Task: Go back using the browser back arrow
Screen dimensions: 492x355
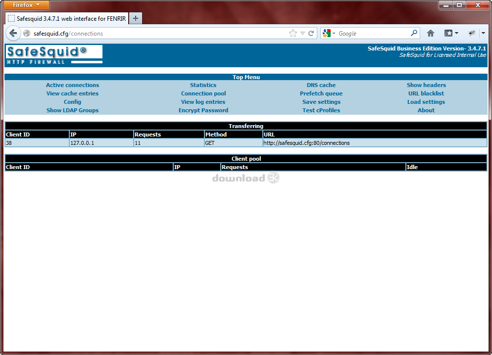Action: [13, 33]
